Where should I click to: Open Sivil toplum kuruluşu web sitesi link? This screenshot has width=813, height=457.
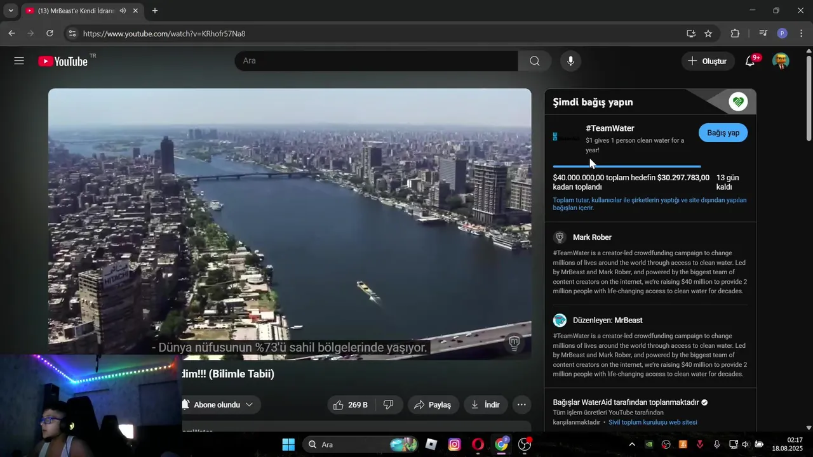tap(652, 422)
